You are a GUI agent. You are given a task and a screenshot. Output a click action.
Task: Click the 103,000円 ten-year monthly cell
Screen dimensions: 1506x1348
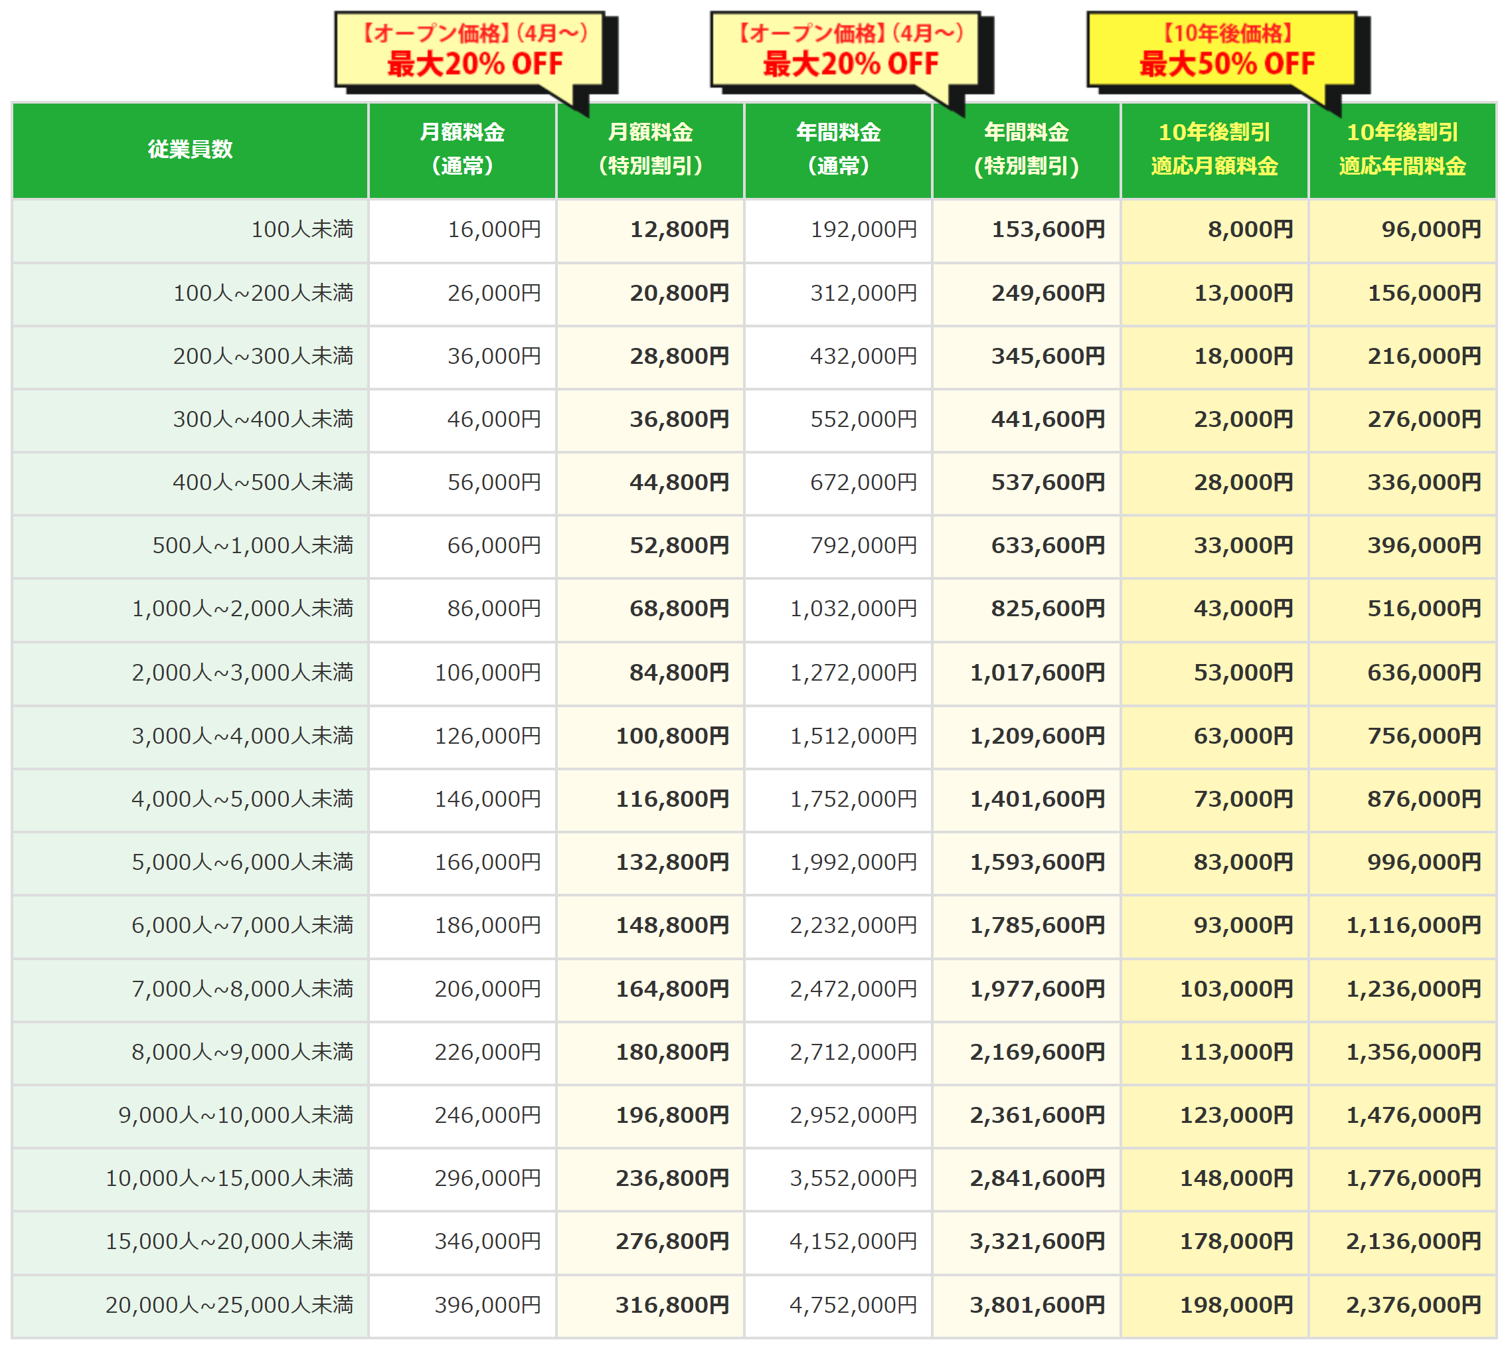pyautogui.click(x=1236, y=989)
